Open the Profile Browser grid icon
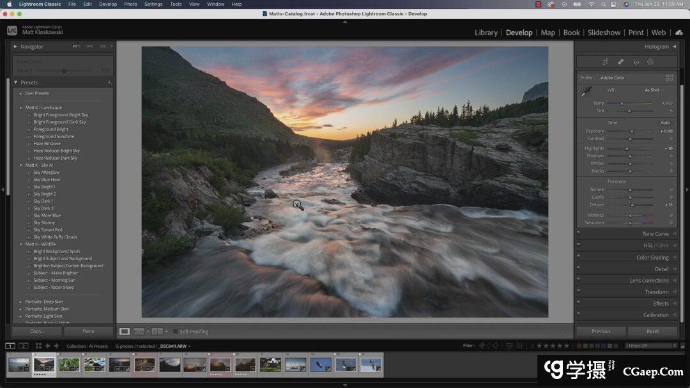The image size is (690, 388). click(x=669, y=78)
